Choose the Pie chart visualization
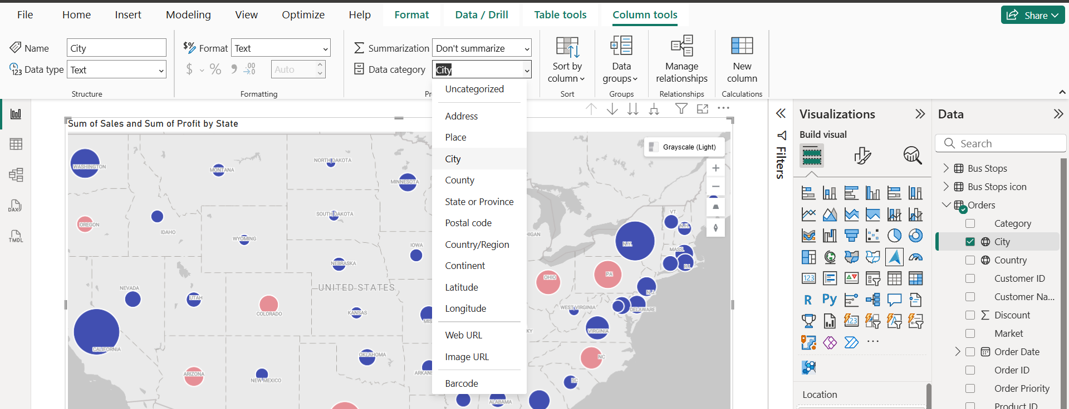This screenshot has width=1069, height=409. tap(894, 236)
